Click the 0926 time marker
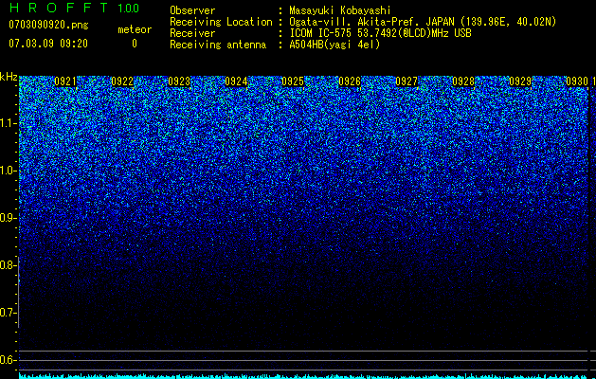 (350, 81)
